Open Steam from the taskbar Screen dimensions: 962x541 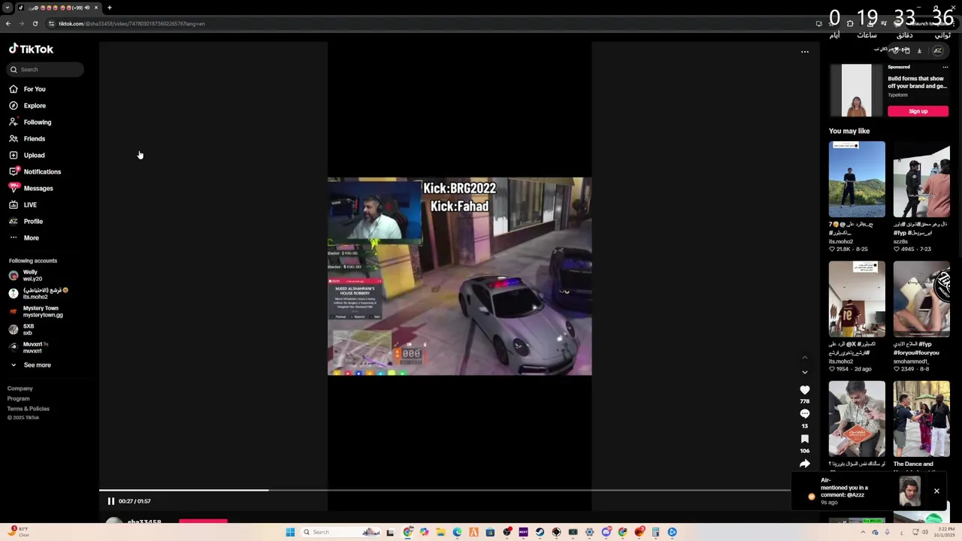point(540,532)
